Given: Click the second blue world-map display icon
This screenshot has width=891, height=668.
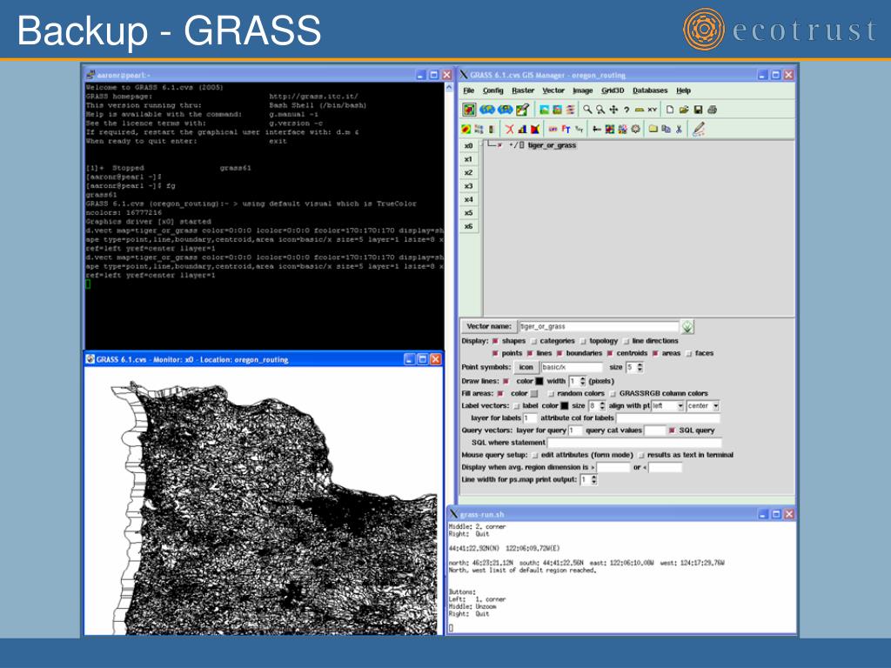Looking at the screenshot, I should (x=506, y=109).
